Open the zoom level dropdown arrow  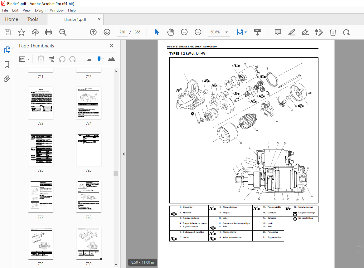226,32
